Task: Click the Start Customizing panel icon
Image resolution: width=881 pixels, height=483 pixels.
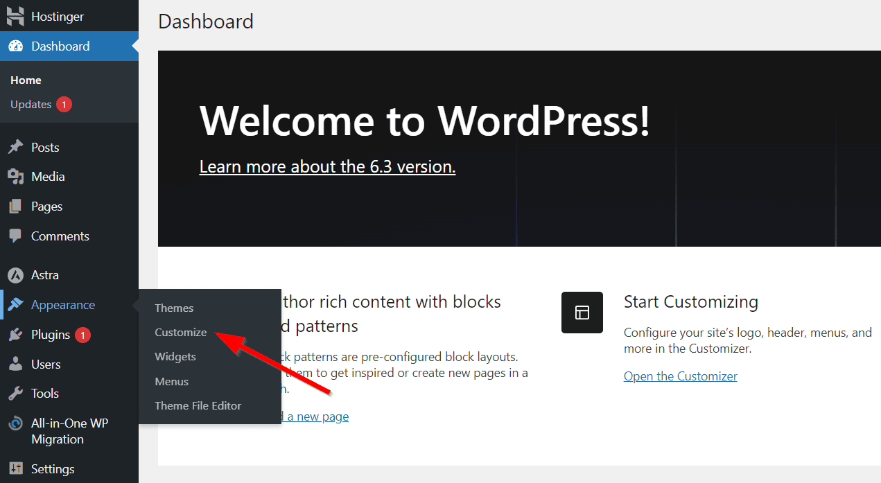Action: tap(582, 312)
